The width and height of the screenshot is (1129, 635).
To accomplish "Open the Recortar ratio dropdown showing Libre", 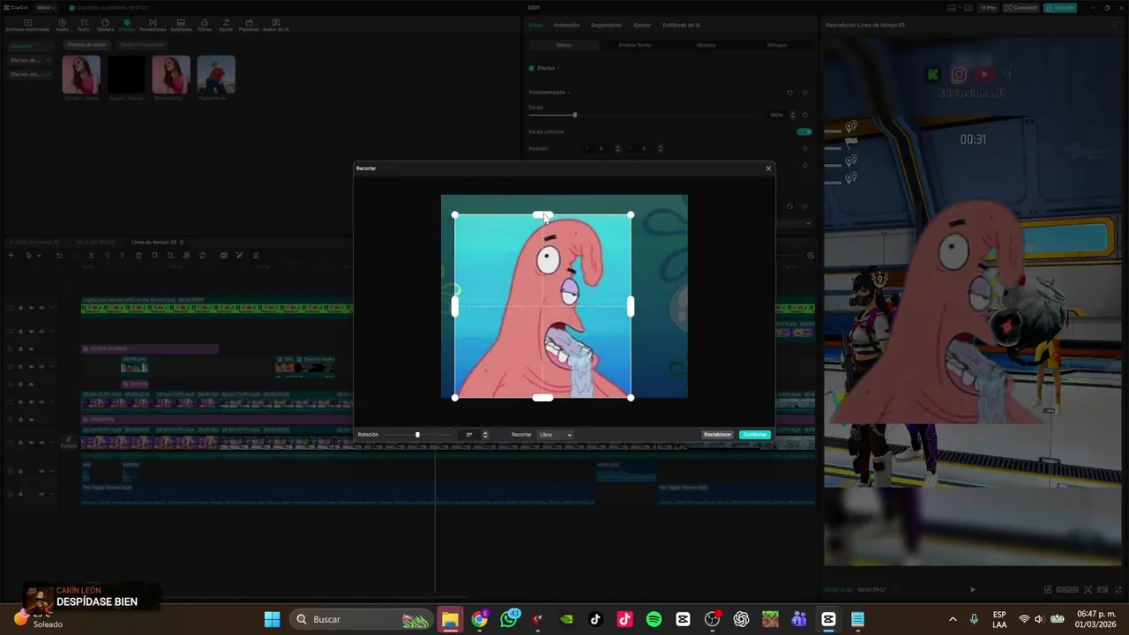I will (x=556, y=435).
